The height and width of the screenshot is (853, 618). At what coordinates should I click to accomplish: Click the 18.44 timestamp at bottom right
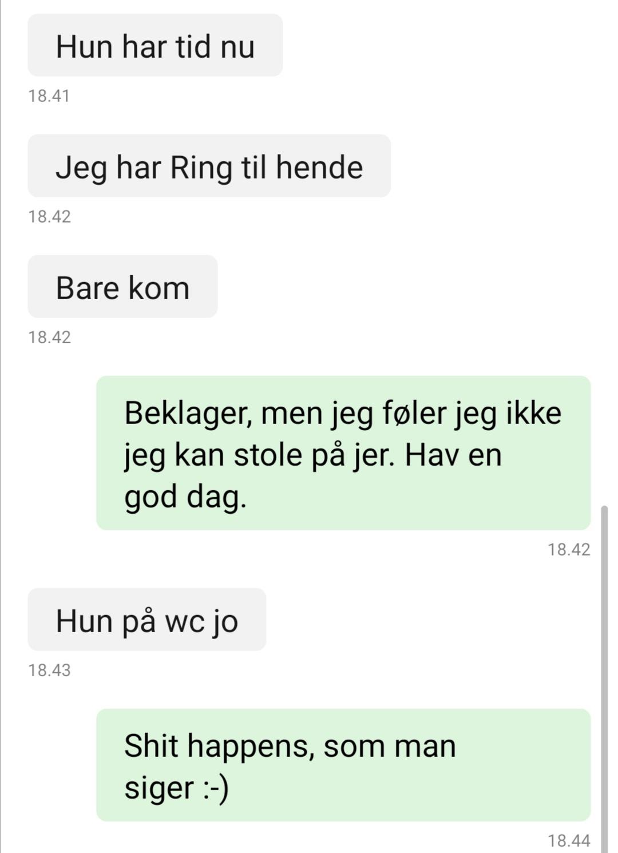569,840
